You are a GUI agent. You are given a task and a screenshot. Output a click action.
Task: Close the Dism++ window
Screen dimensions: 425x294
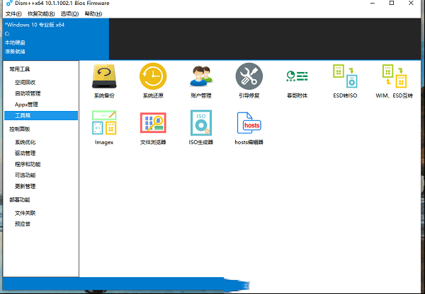411,4
